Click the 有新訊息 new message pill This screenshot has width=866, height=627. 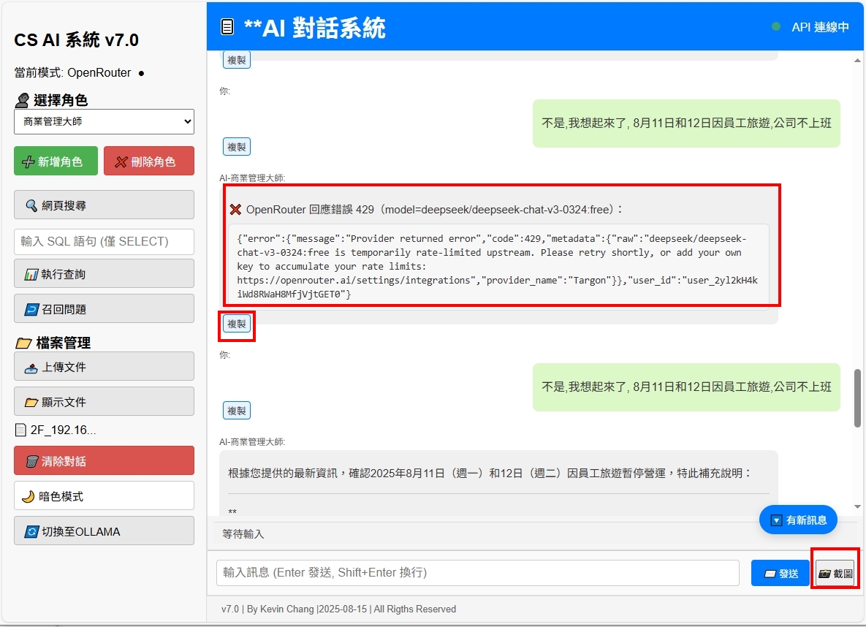coord(798,520)
